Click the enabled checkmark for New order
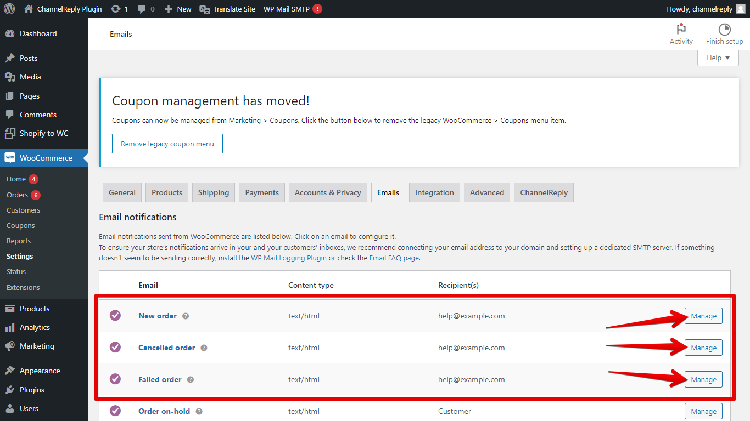This screenshot has height=421, width=750. coord(115,315)
